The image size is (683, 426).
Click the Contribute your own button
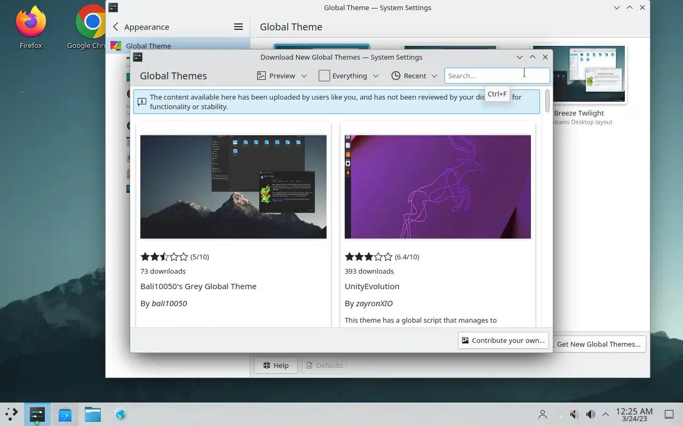coord(503,340)
